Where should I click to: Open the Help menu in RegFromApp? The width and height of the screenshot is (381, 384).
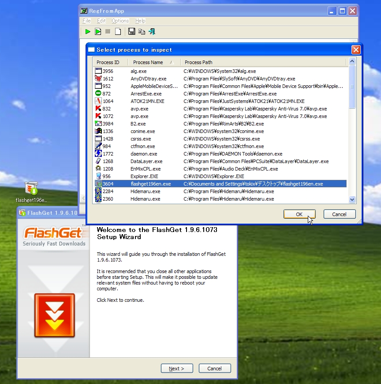[x=140, y=21]
